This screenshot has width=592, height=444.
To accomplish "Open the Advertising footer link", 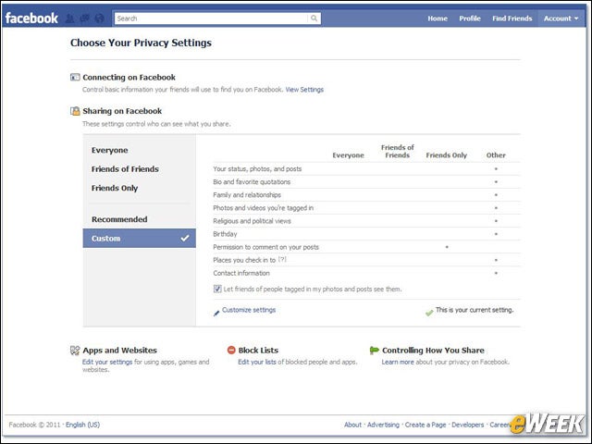I will tap(383, 425).
